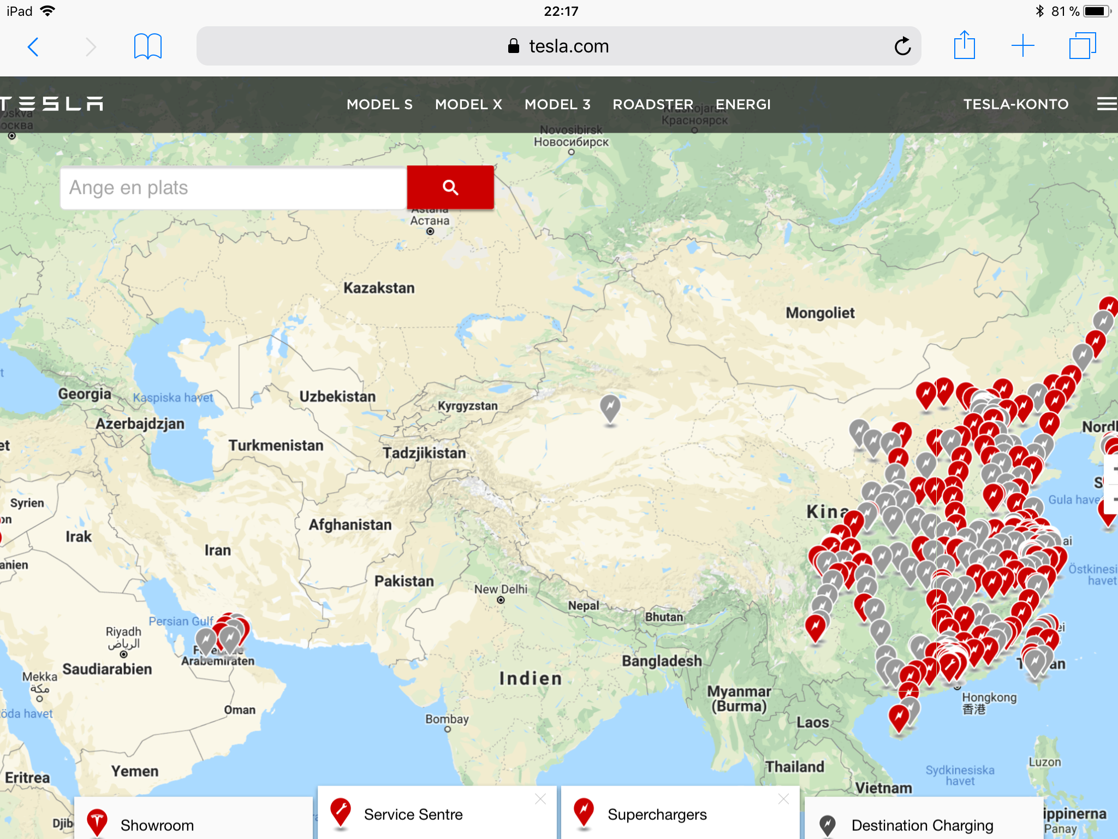Click the Iran label on map
The image size is (1118, 839).
coord(218,550)
